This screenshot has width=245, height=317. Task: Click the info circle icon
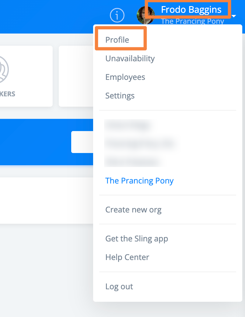(117, 15)
